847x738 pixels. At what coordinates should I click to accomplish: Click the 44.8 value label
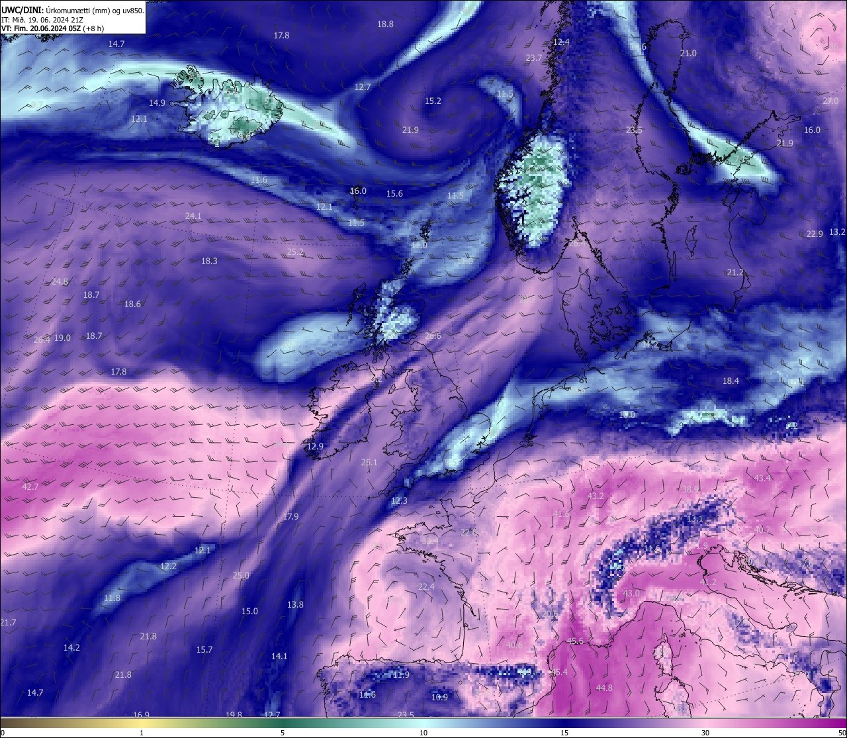604,688
